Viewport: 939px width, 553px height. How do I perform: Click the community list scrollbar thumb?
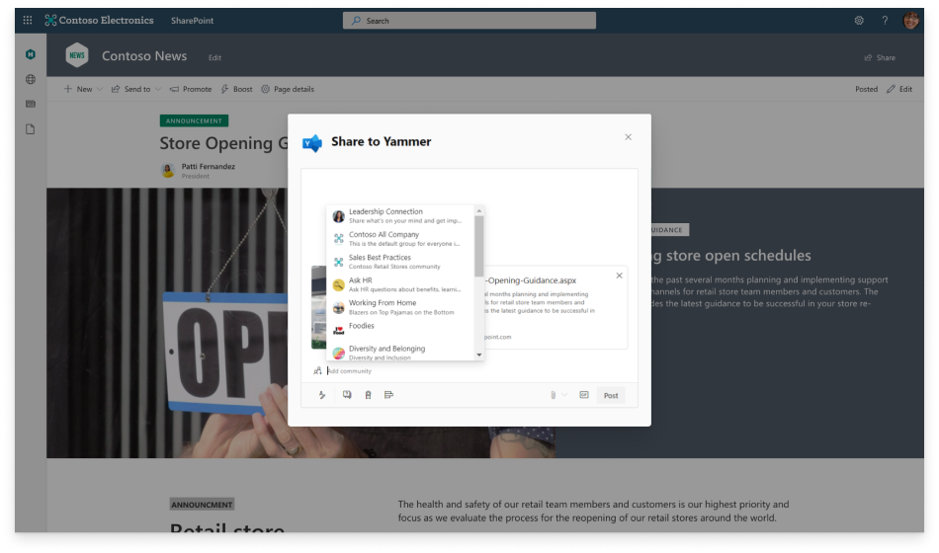click(479, 246)
